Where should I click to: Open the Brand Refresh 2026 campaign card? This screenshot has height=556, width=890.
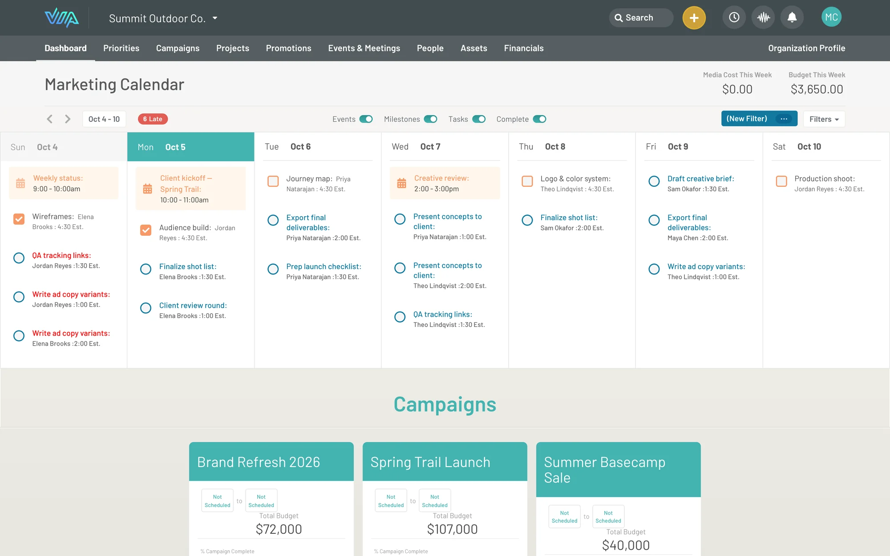pyautogui.click(x=271, y=462)
